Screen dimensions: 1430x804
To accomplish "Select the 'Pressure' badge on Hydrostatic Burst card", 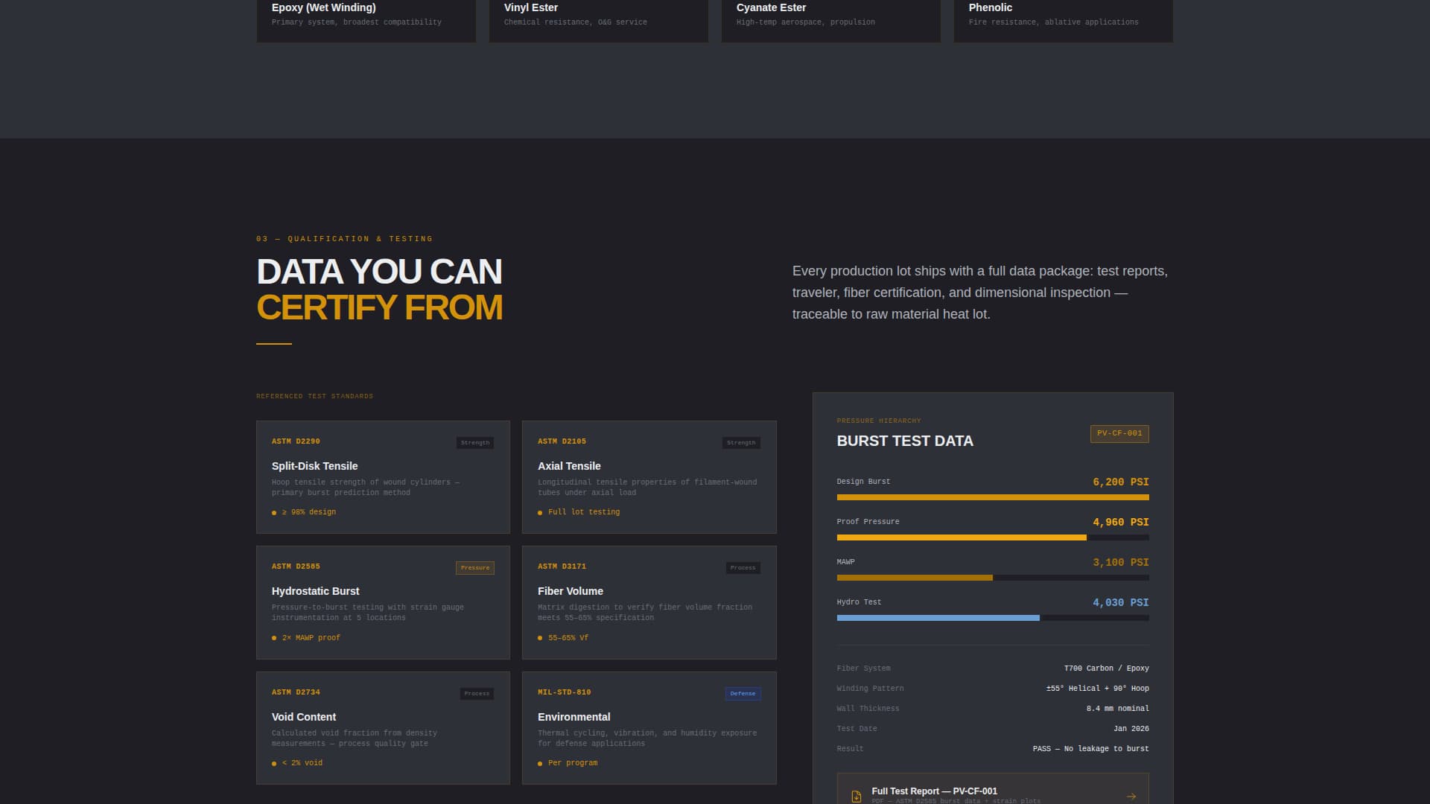I will [475, 567].
